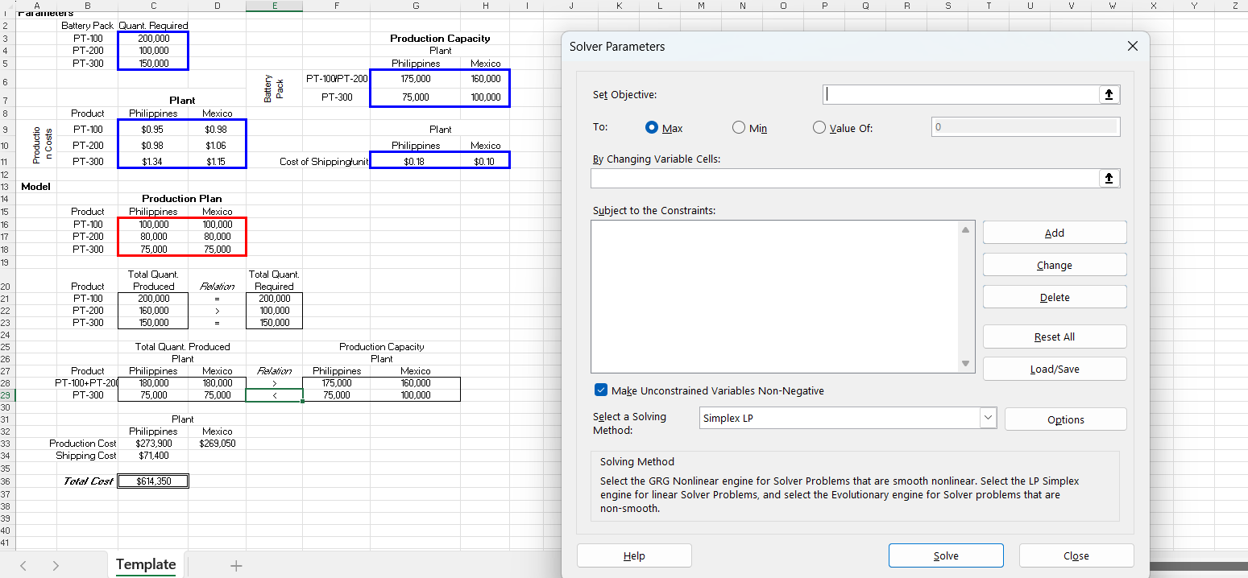The width and height of the screenshot is (1248, 578).
Task: Go to previous sheet with left arrow
Action: (x=23, y=566)
